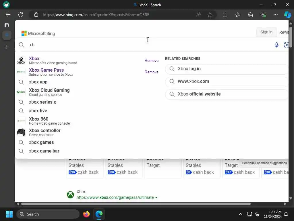294x221 pixels.
Task: Click the Xbox controller thumbnail
Action: coord(21,132)
